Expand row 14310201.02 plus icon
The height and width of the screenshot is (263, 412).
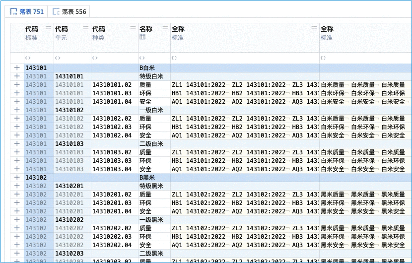point(17,194)
